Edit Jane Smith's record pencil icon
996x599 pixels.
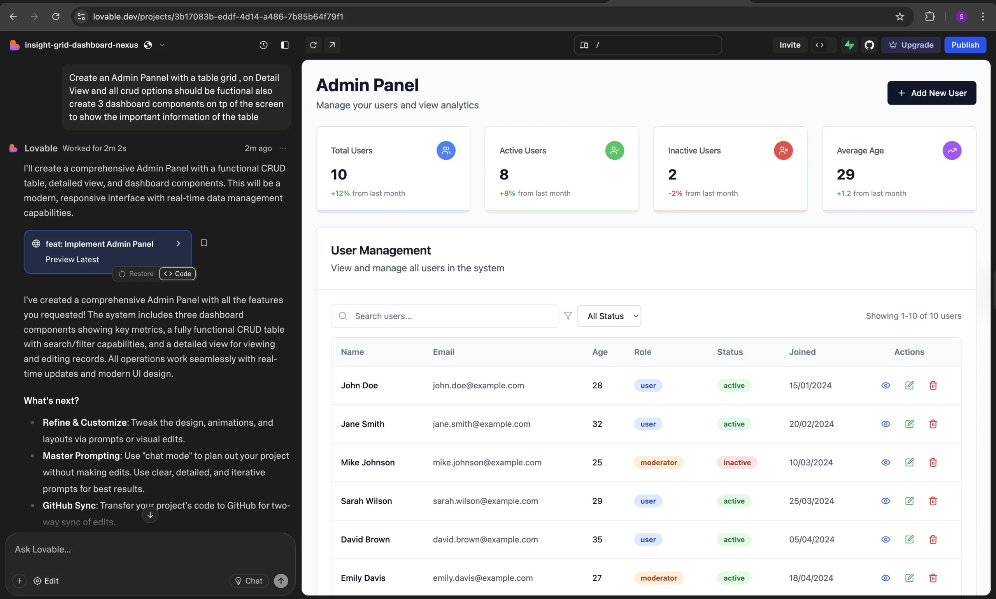point(909,424)
